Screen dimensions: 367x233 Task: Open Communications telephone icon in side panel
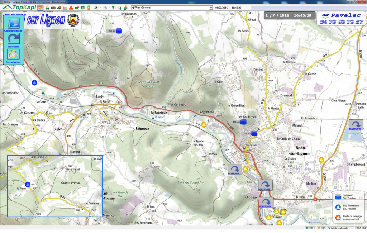(13, 23)
